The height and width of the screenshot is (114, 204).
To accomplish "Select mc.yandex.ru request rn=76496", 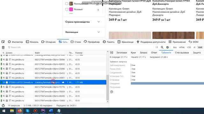I will coord(53,60).
